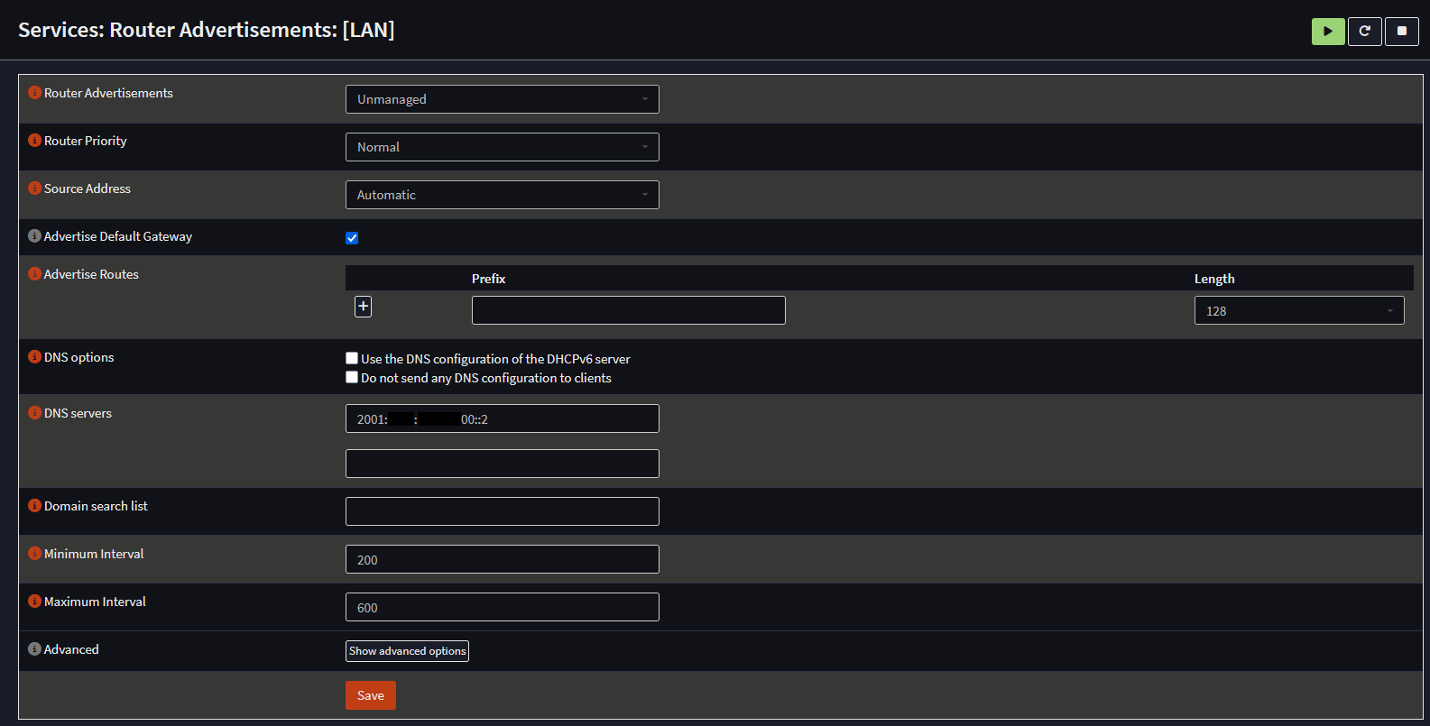Stop the Router Advertisements service

[1401, 32]
